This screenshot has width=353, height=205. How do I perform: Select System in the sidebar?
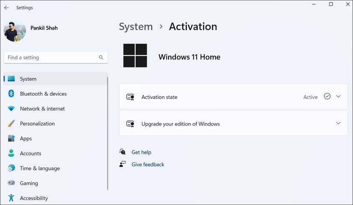tap(28, 79)
